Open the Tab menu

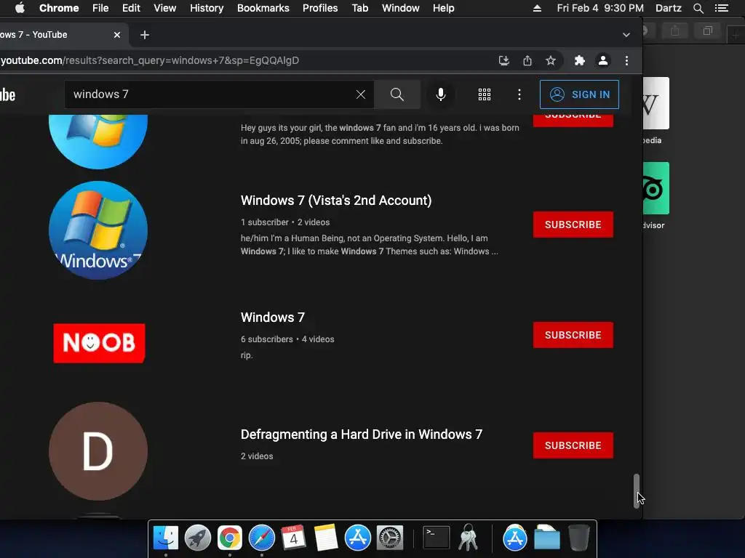(x=360, y=8)
